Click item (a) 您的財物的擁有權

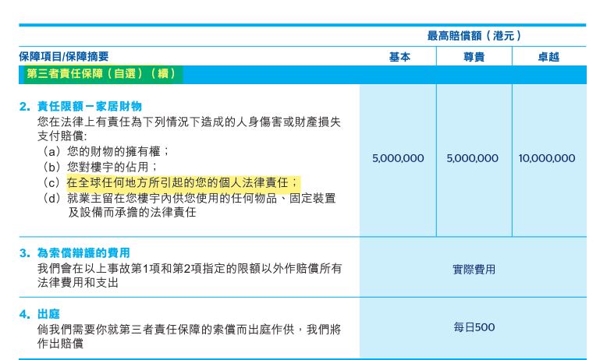[105, 151]
